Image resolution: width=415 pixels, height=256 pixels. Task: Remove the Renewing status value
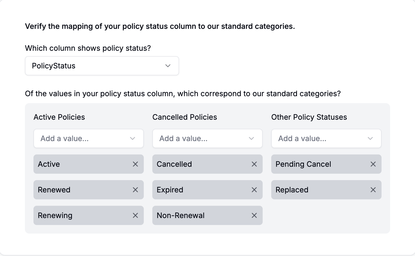tap(135, 215)
